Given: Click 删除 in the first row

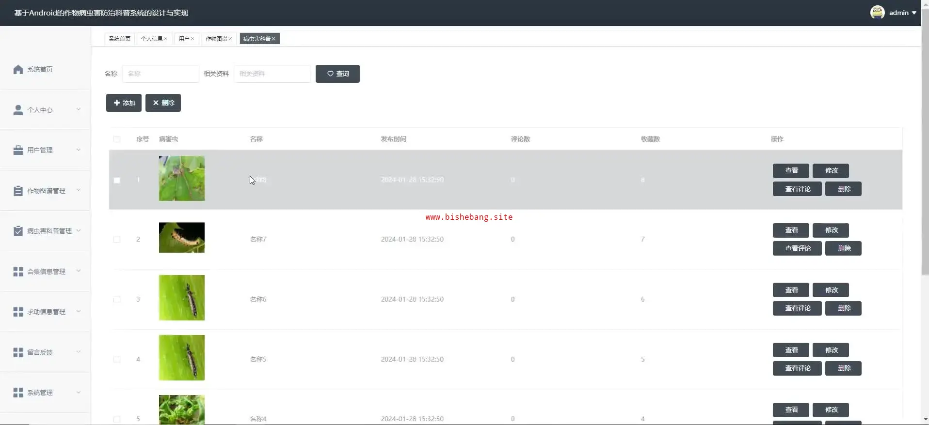Looking at the screenshot, I should click(844, 189).
